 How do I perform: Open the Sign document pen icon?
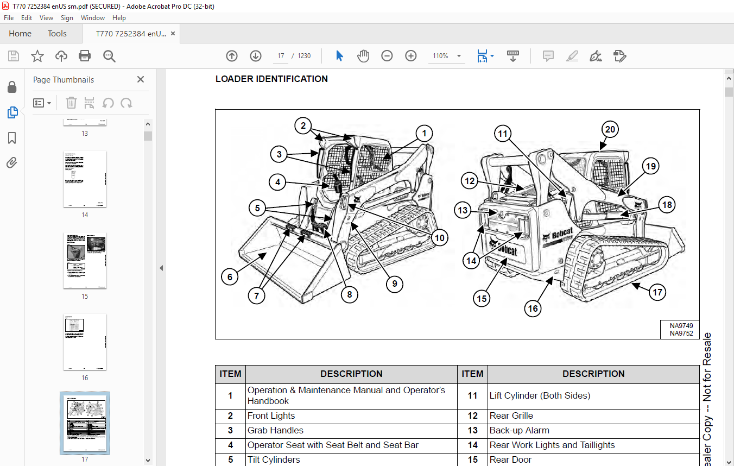pyautogui.click(x=596, y=56)
